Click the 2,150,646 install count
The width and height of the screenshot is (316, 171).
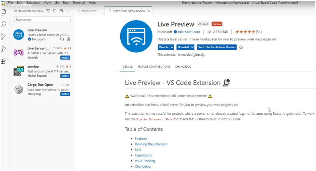[220, 32]
